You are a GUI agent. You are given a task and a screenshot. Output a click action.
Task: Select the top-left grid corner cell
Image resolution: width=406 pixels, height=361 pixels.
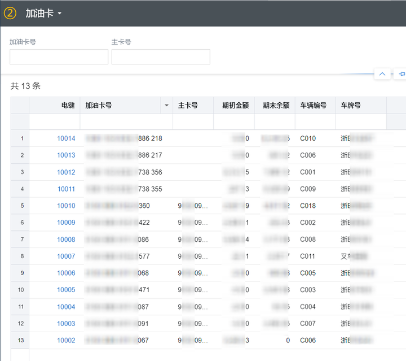pyautogui.click(x=20, y=105)
